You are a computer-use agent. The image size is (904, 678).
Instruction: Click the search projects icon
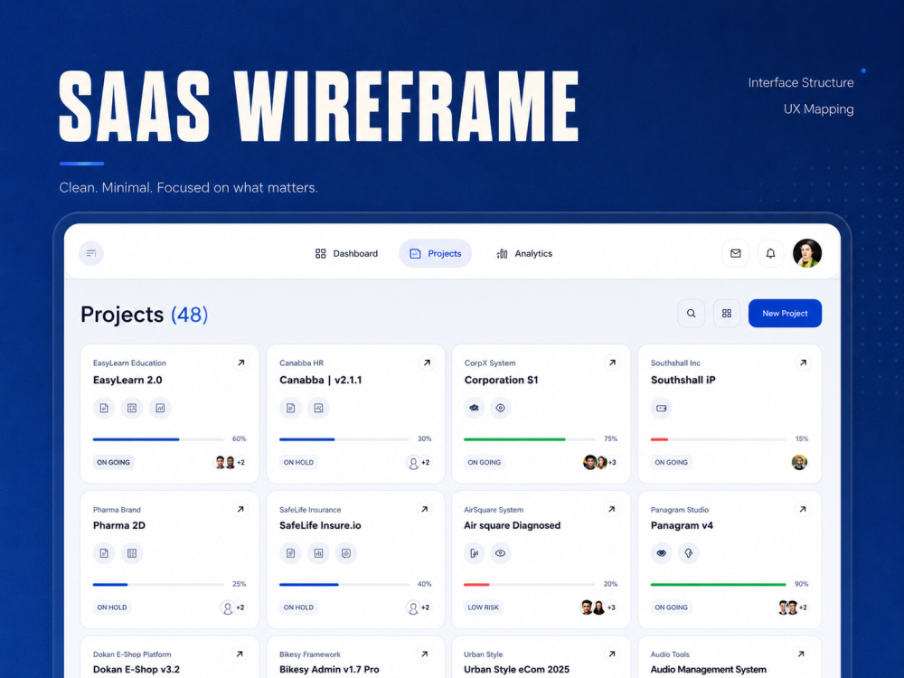click(x=692, y=313)
